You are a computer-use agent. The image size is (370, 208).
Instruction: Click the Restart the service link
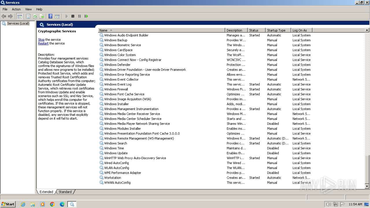(43, 43)
